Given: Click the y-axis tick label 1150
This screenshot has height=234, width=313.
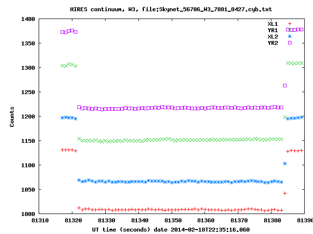Looking at the screenshot, I should tap(28, 141).
